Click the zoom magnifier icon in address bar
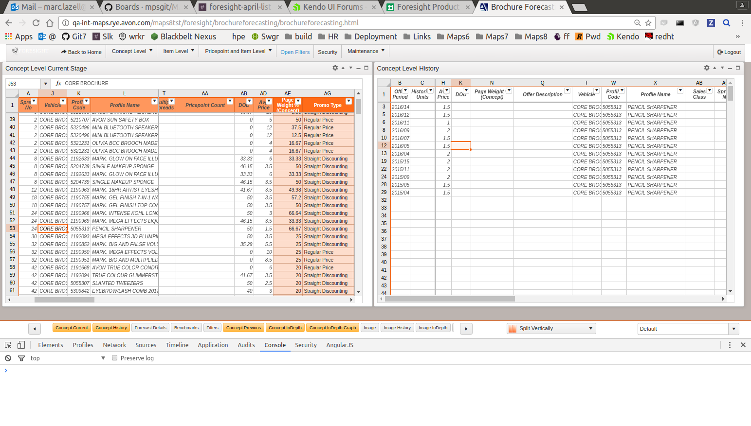Image resolution: width=751 pixels, height=426 pixels. [x=637, y=23]
